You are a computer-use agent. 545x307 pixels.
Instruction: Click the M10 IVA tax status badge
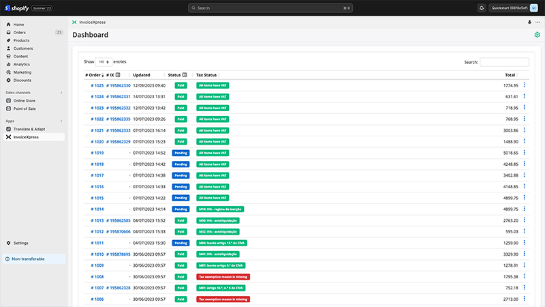(220, 209)
